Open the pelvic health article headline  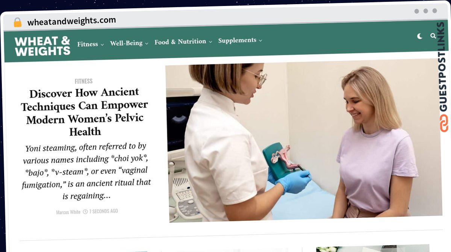pyautogui.click(x=85, y=112)
